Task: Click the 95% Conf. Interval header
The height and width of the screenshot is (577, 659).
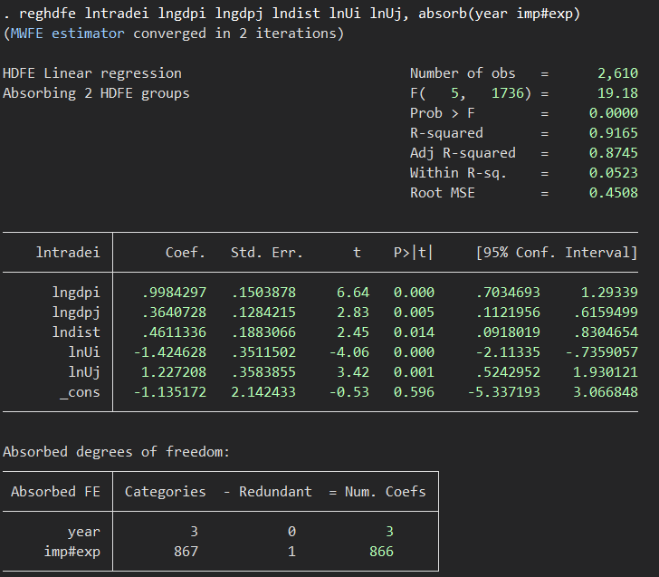Action: (557, 252)
